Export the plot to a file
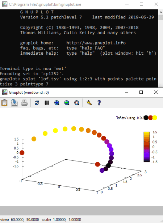Viewport: 163px width, 223px height. [14, 103]
